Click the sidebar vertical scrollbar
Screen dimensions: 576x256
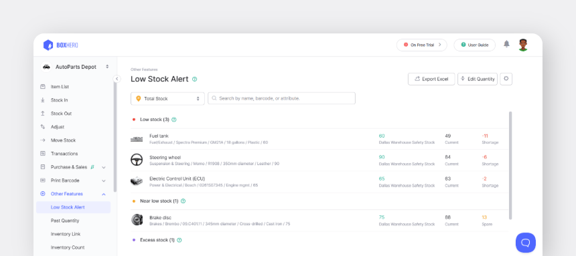point(115,138)
